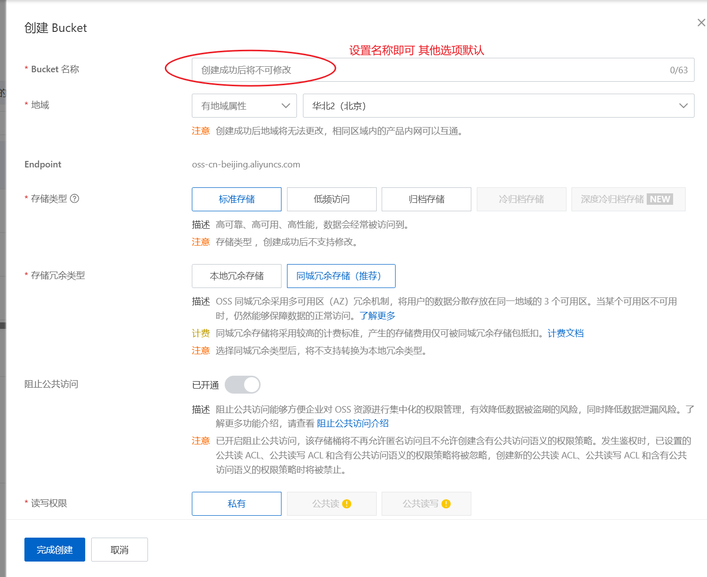Open the 了解更多 link
This screenshot has width=707, height=577.
click(377, 316)
